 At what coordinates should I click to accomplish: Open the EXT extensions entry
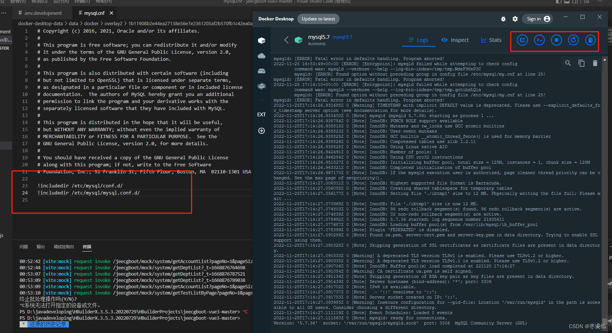pos(262,114)
